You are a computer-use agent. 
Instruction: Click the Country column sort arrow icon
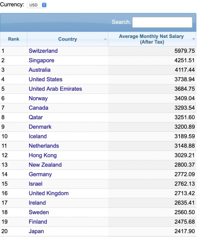click(x=105, y=39)
